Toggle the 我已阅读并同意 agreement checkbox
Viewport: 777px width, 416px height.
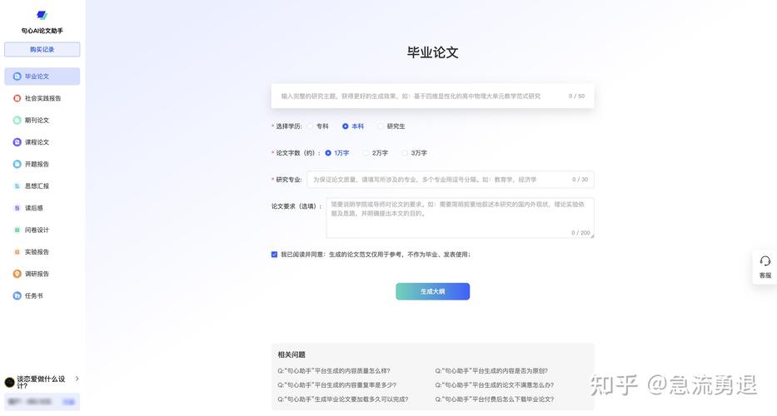pos(274,255)
